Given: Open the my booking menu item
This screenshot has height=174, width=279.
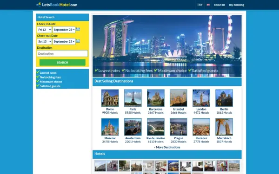Looking at the screenshot, I should (237, 5).
